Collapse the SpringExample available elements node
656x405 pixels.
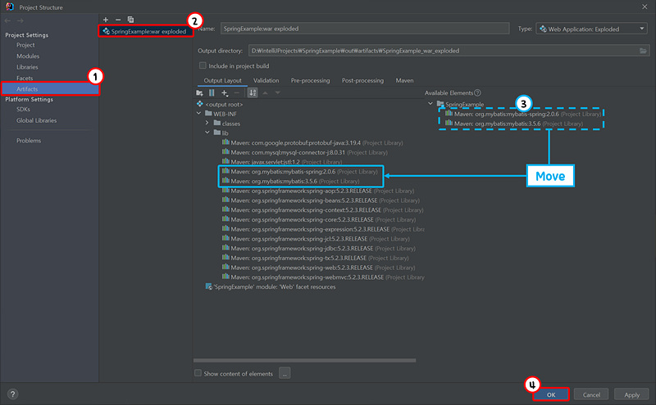pos(430,104)
